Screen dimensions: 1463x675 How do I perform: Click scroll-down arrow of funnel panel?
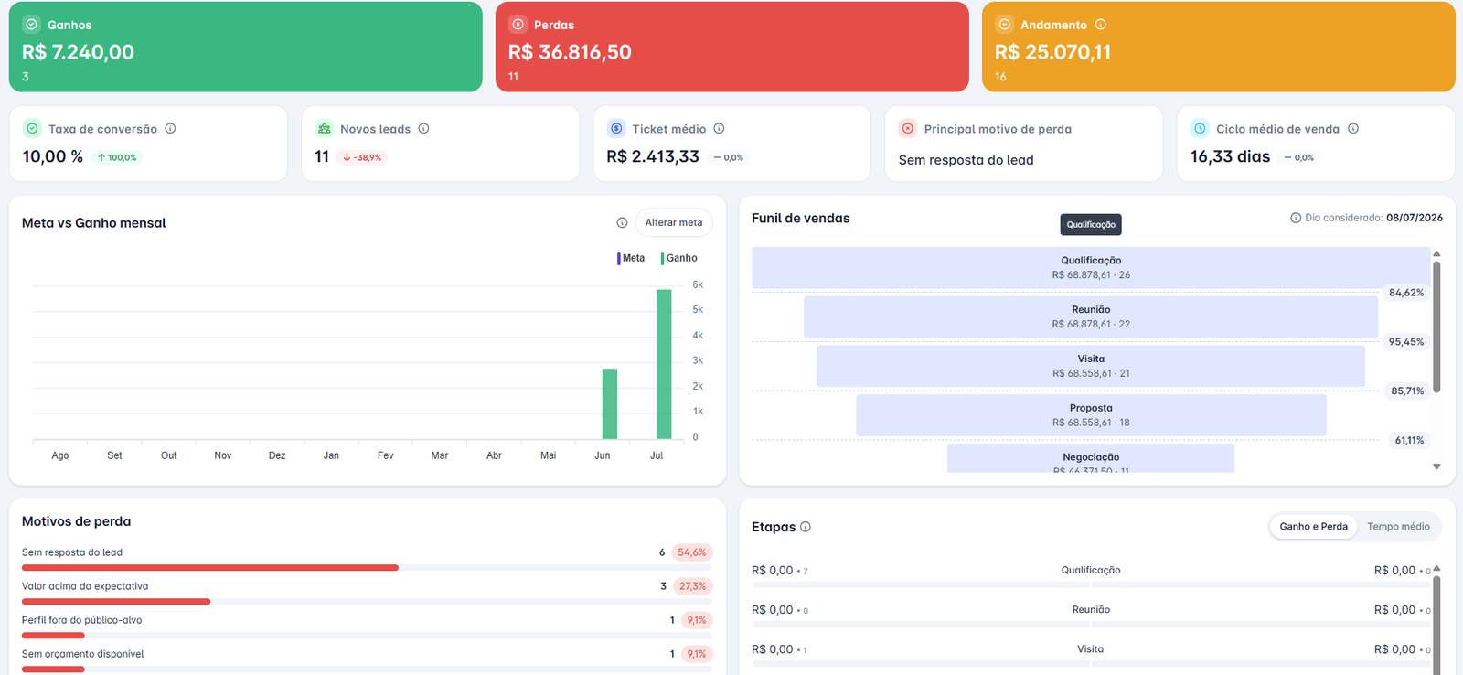coord(1436,466)
